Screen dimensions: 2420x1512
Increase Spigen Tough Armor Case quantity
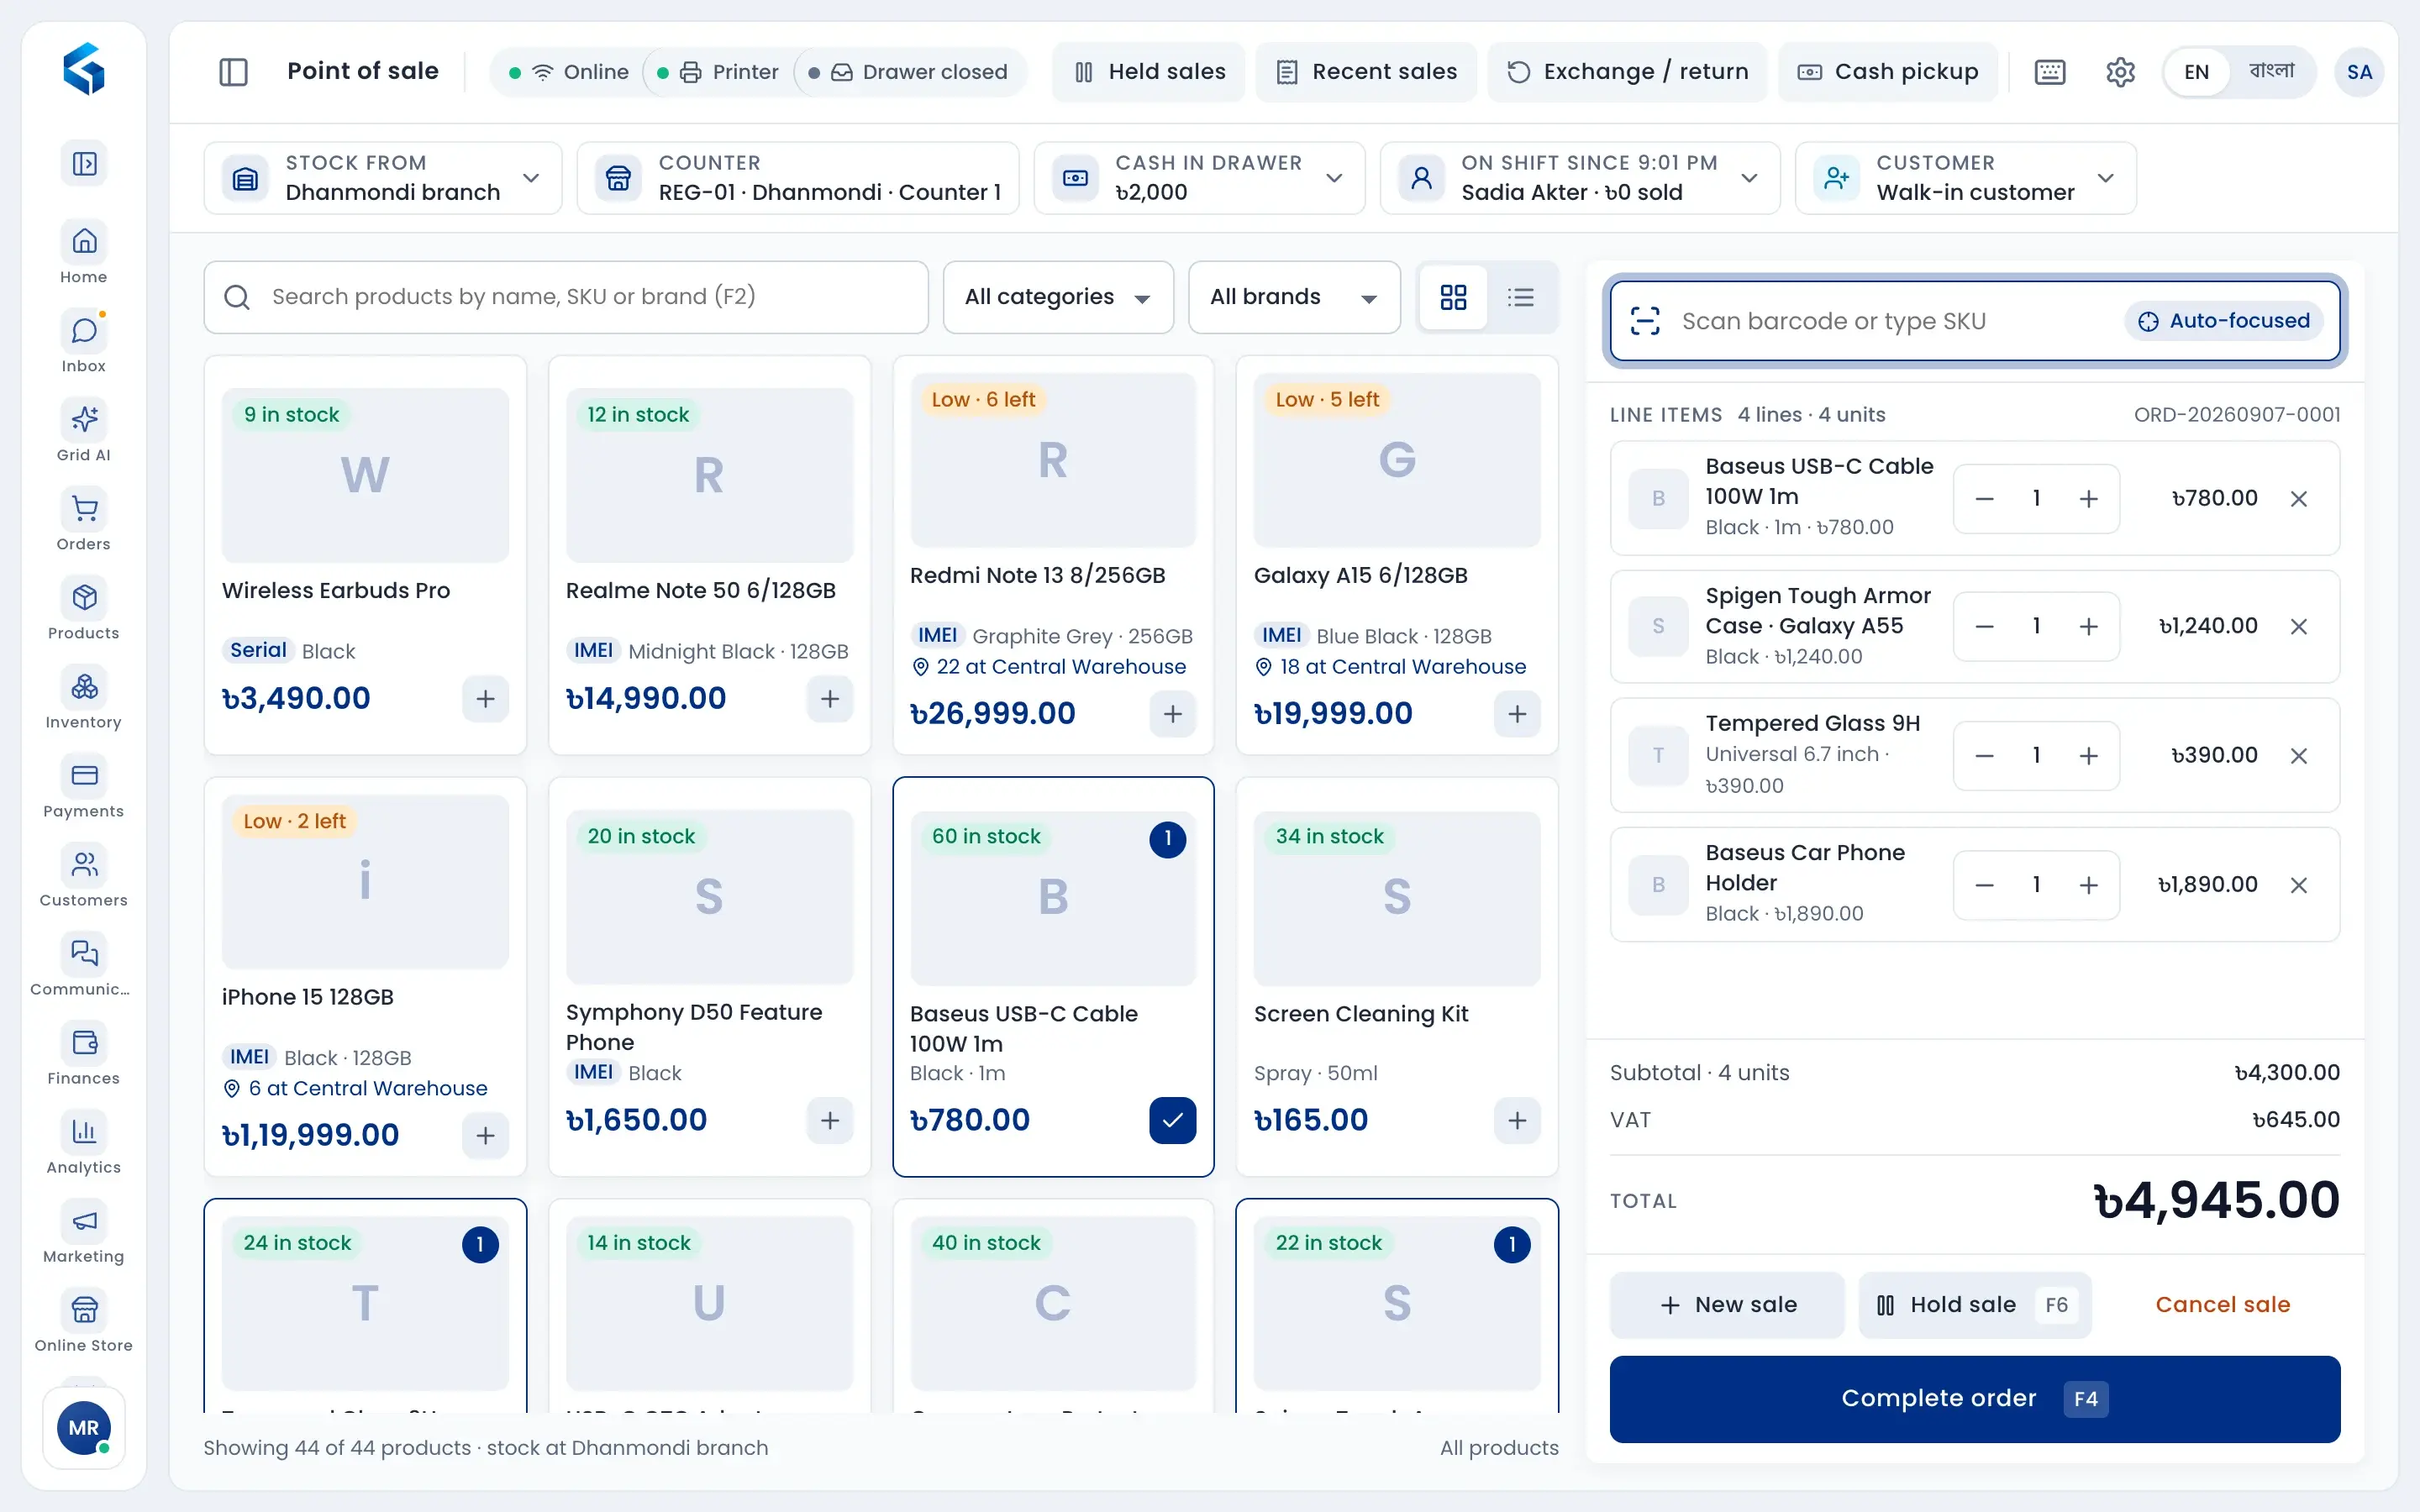click(2088, 627)
